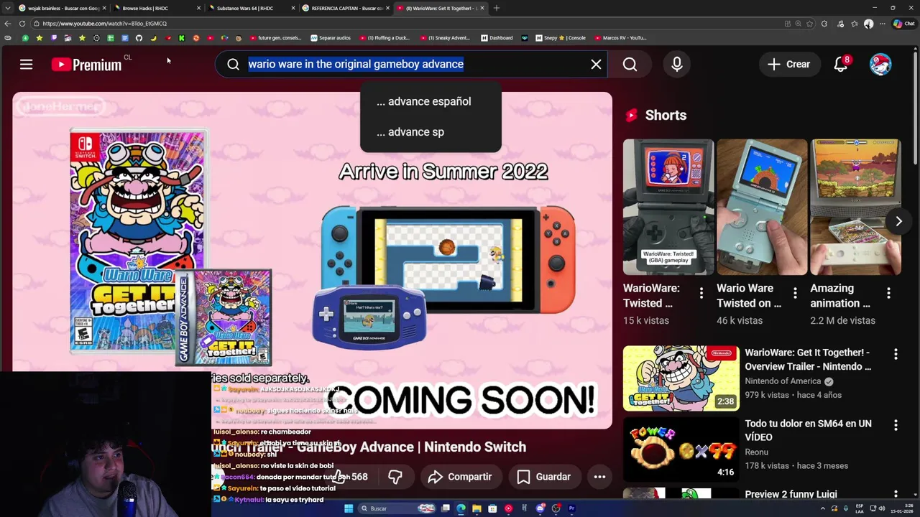The width and height of the screenshot is (920, 517).
Task: Open options for 'Preview 2 funny Luigi' video
Action: tap(896, 494)
